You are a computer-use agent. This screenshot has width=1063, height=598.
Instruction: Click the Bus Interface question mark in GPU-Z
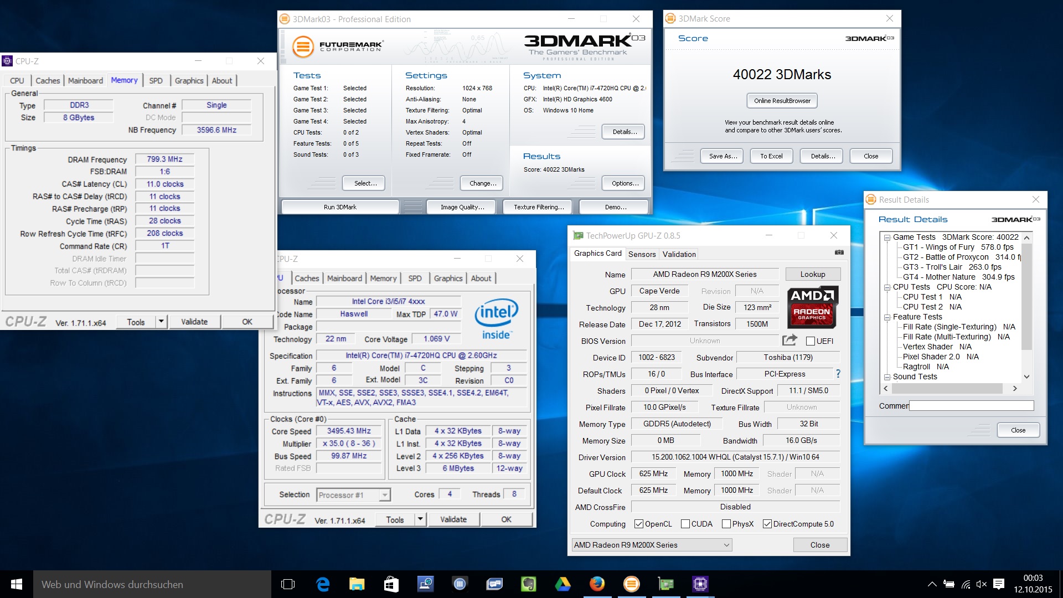[838, 374]
